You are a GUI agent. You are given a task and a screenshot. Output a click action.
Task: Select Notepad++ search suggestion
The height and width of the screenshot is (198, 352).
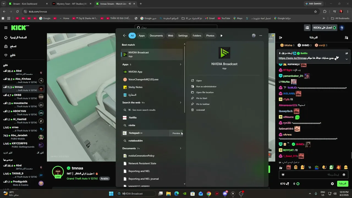point(145,133)
